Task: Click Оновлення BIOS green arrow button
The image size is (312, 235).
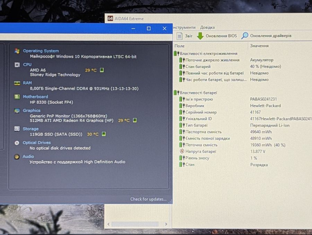Action: 217,36
